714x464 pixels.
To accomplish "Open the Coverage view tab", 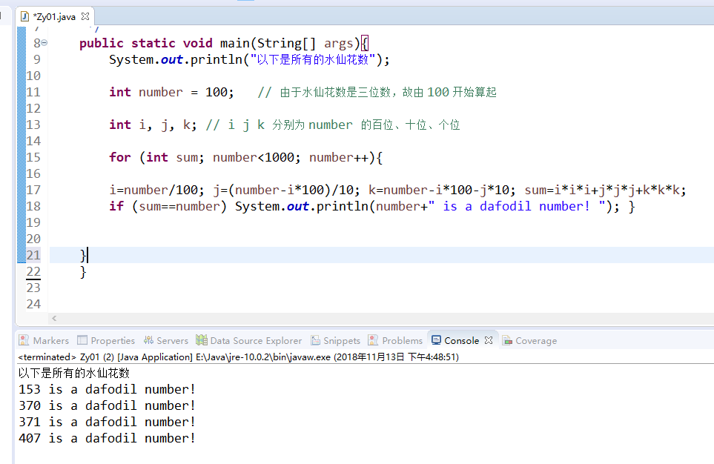I will click(x=529, y=341).
